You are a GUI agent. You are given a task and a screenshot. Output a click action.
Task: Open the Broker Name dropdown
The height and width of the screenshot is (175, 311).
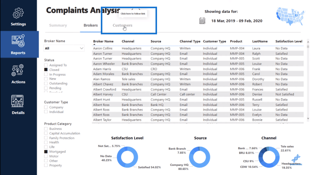tap(64, 48)
